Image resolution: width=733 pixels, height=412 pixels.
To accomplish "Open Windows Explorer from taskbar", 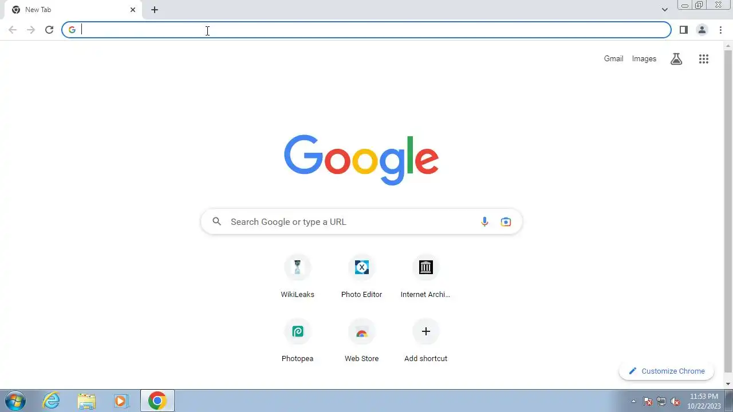I will tap(86, 401).
